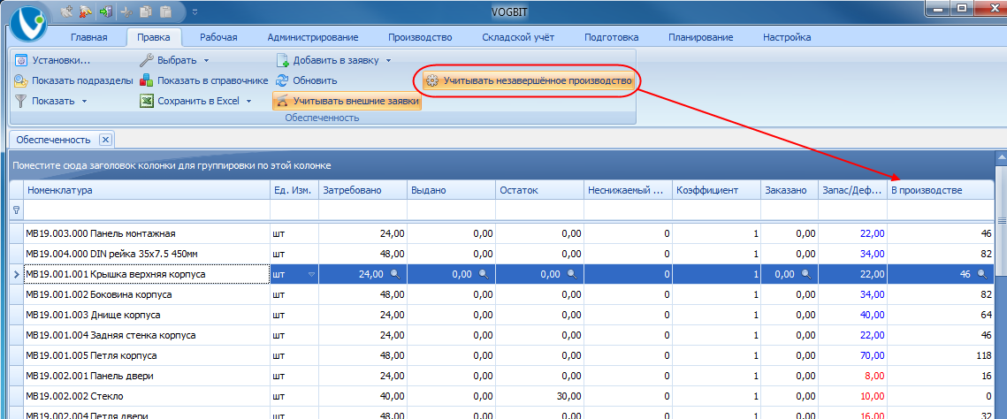The width and height of the screenshot is (1007, 419).
Task: Click the filter row funnel icon
Action: [16, 209]
